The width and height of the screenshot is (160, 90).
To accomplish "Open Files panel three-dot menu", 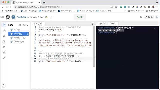I will [28, 25].
